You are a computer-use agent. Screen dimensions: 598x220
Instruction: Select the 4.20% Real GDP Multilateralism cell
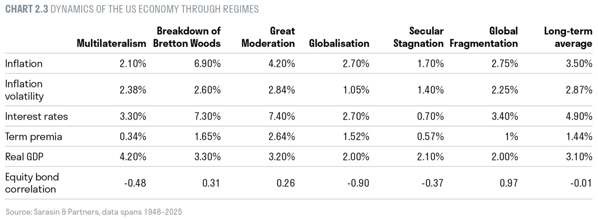[133, 157]
